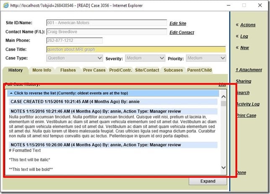Open the Priority dropdown
Image resolution: width=270 pixels, height=194 pixels.
point(206,58)
